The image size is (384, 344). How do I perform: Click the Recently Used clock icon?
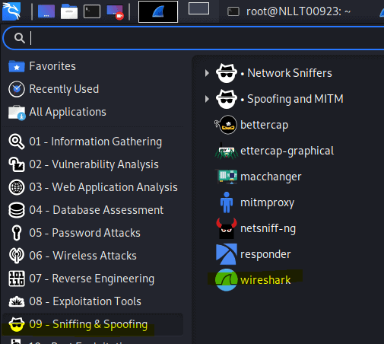click(x=17, y=89)
